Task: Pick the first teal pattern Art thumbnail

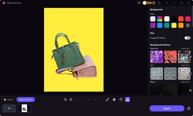Action: [157, 74]
